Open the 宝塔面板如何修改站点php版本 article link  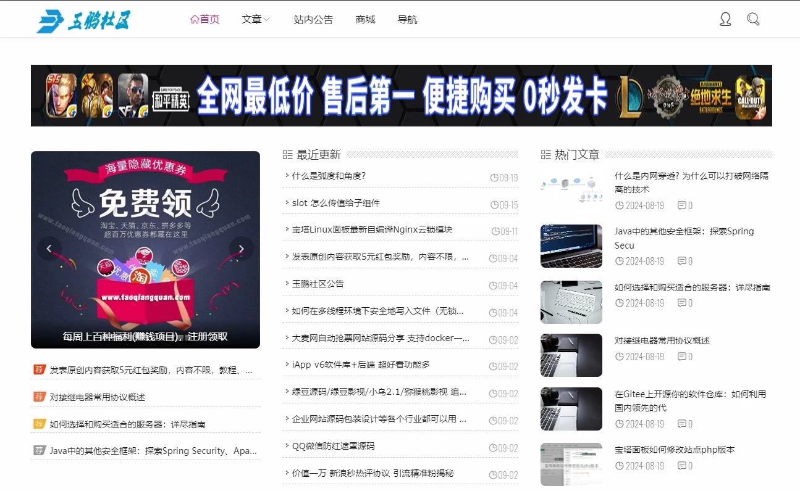[673, 450]
